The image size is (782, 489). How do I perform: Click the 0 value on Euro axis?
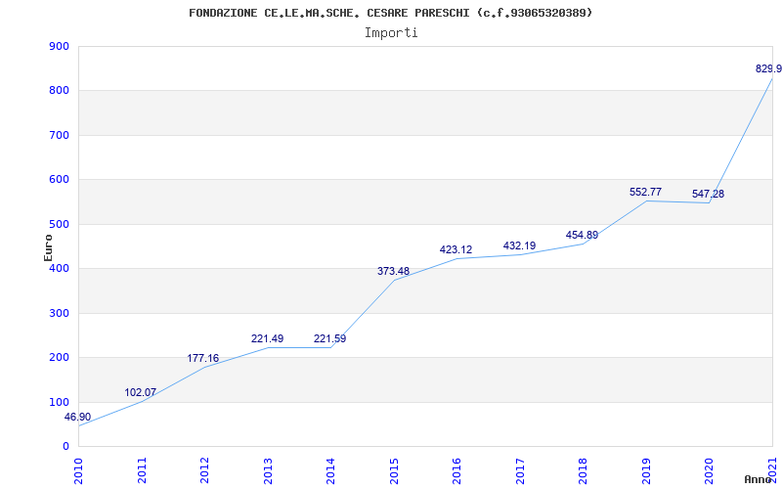coord(65,447)
